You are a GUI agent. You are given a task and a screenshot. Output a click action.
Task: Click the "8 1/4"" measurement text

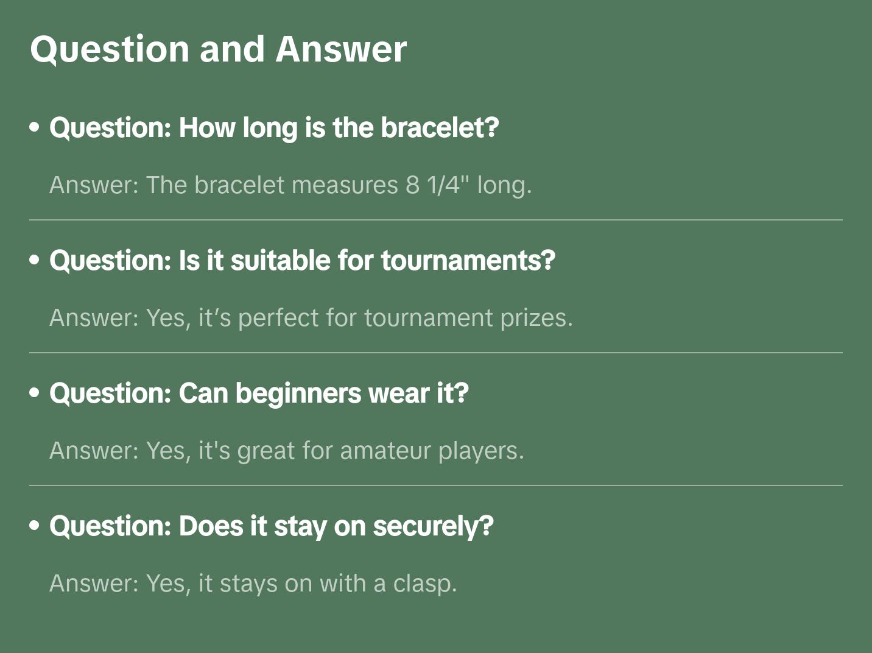(x=438, y=185)
